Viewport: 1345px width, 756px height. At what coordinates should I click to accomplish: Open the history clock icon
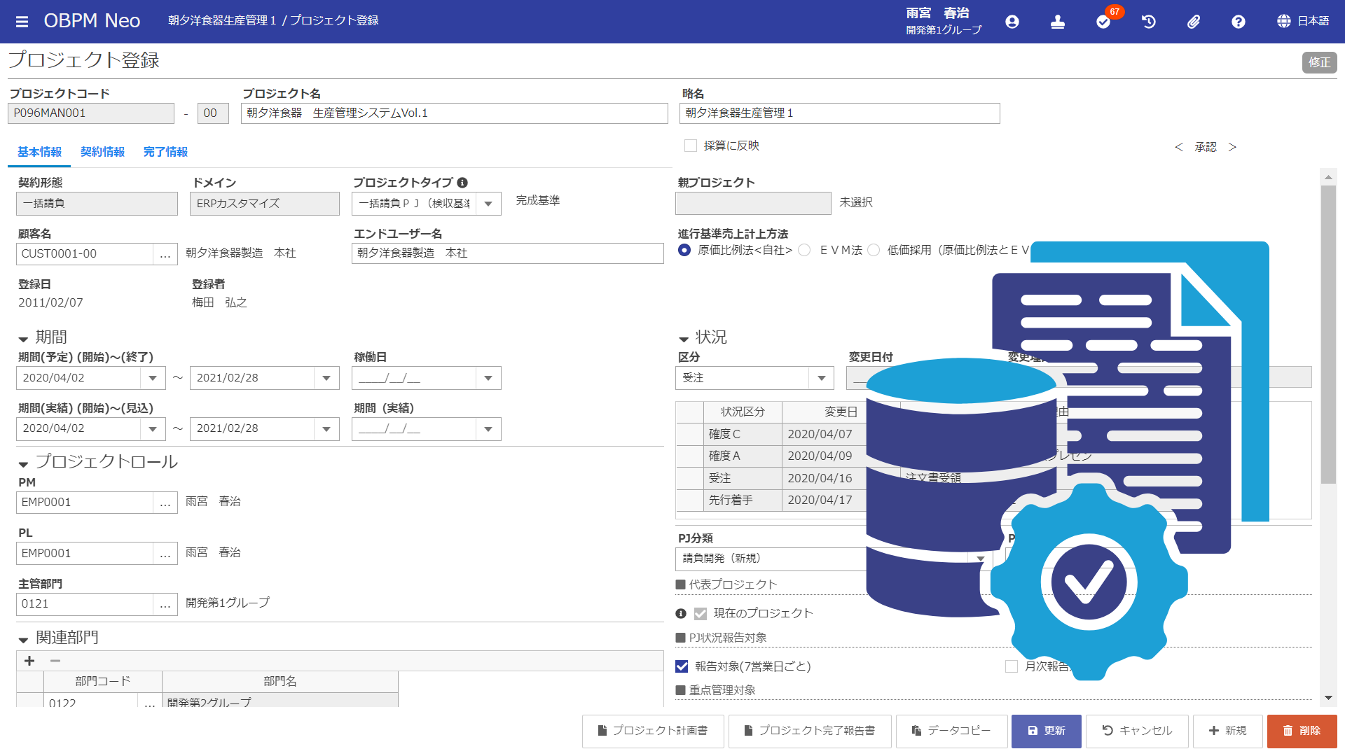coord(1149,22)
